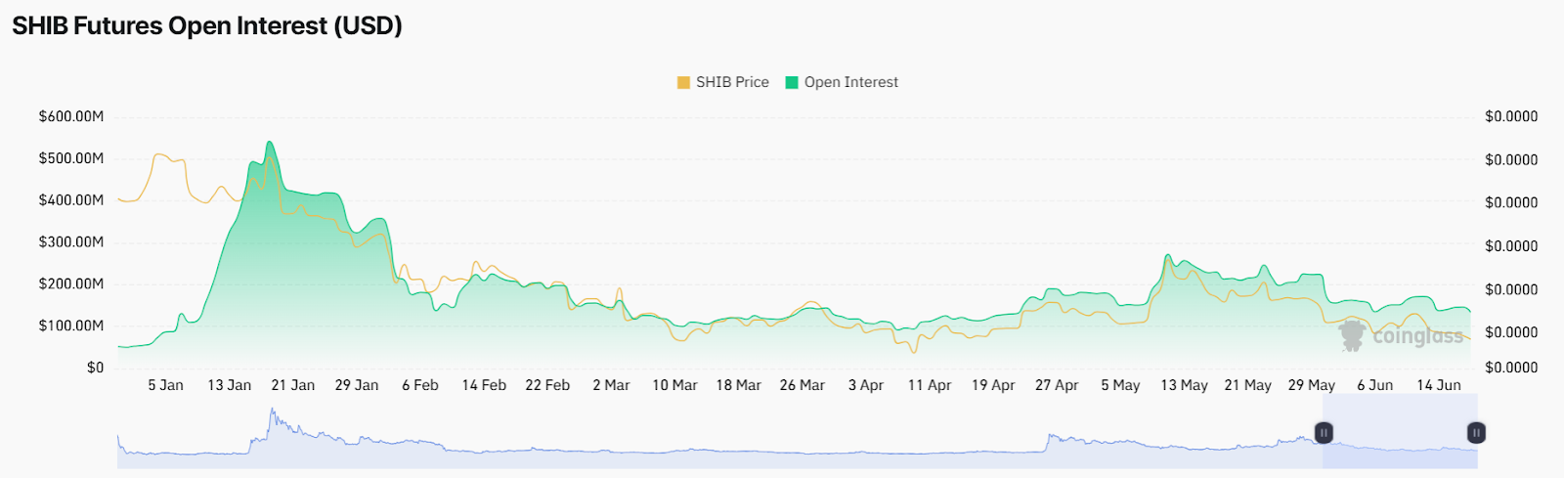Click the highlighted range selection window
The image size is (1564, 478).
tap(1400, 432)
